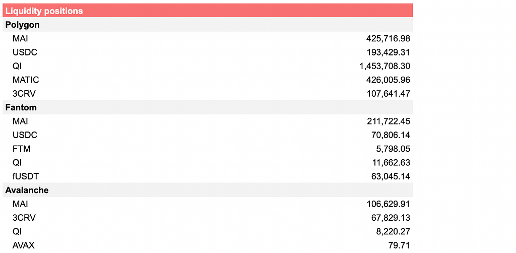Select the QI amount 1,453,708.30

(384, 67)
